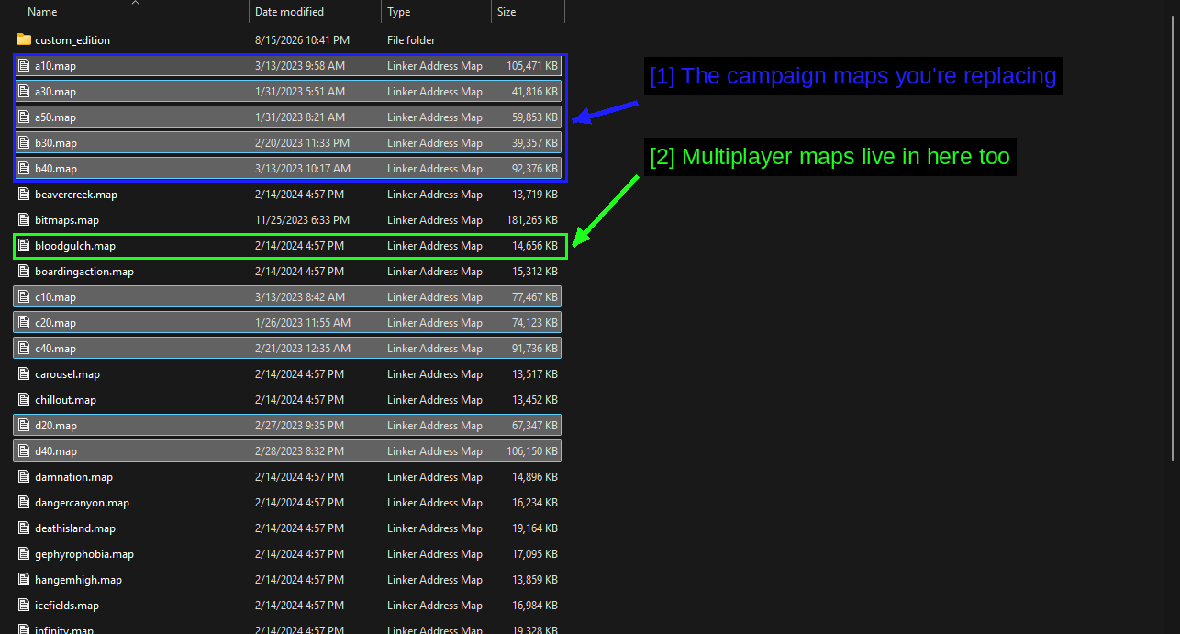Click the file icon of a50.map
Viewport: 1180px width, 634px height.
pos(25,117)
